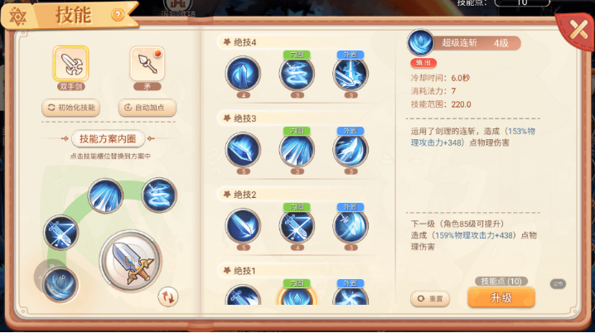595x333 pixels.
Task: Select the 绝技2 inner-circle sword skill
Action: [297, 226]
